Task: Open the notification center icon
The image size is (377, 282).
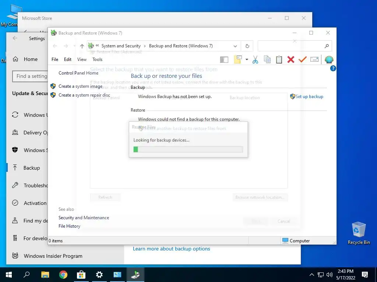Action: pyautogui.click(x=365, y=275)
